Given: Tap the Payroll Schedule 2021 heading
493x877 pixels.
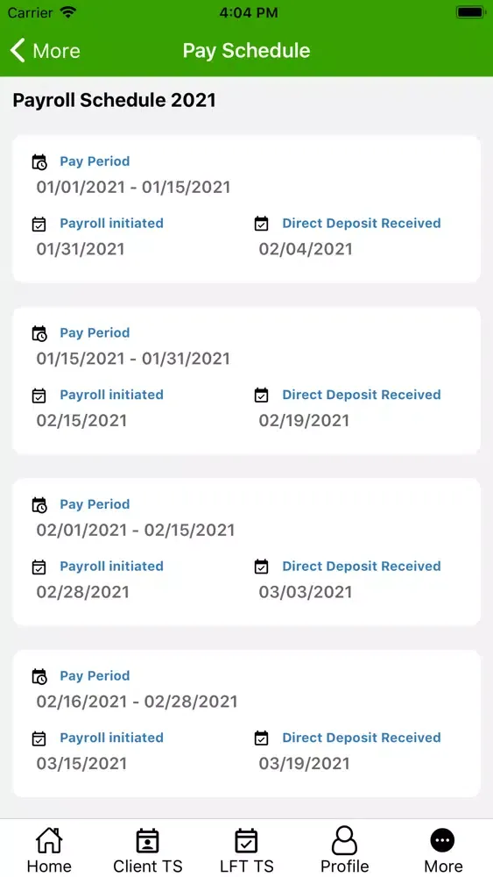Looking at the screenshot, I should [114, 101].
